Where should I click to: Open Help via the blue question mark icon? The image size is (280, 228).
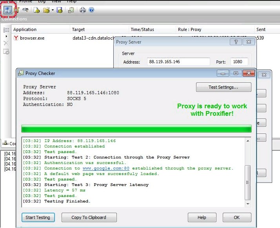[x=91, y=10]
